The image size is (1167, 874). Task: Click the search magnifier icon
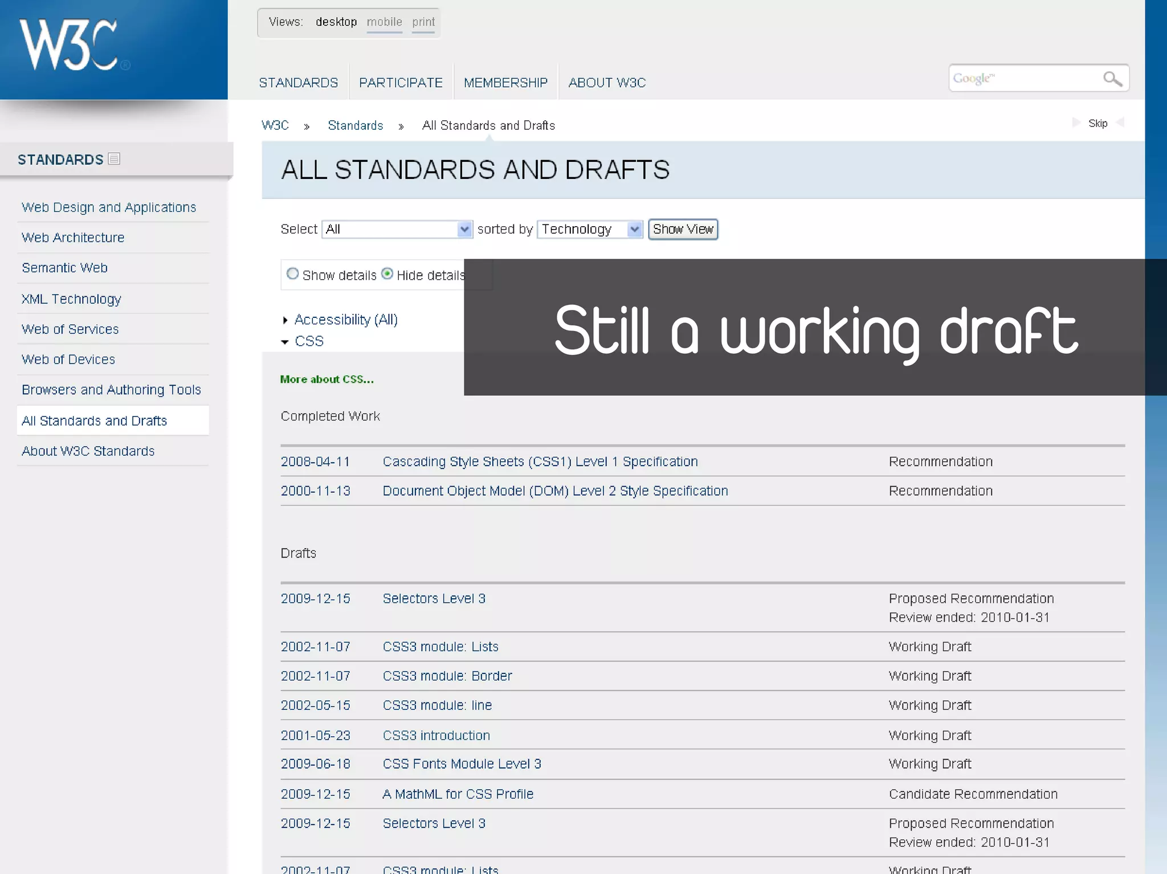click(x=1112, y=79)
